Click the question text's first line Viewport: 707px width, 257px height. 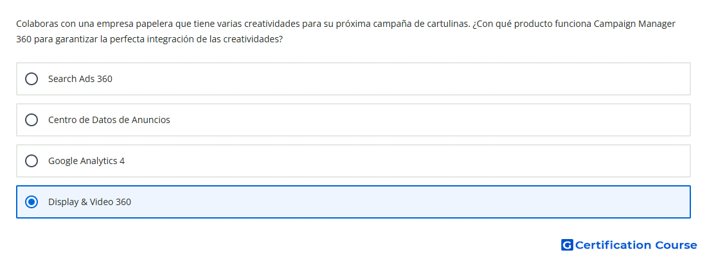pyautogui.click(x=346, y=24)
